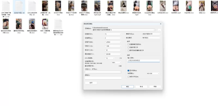Open the 路径模式 path mode dropdown

click(152, 38)
